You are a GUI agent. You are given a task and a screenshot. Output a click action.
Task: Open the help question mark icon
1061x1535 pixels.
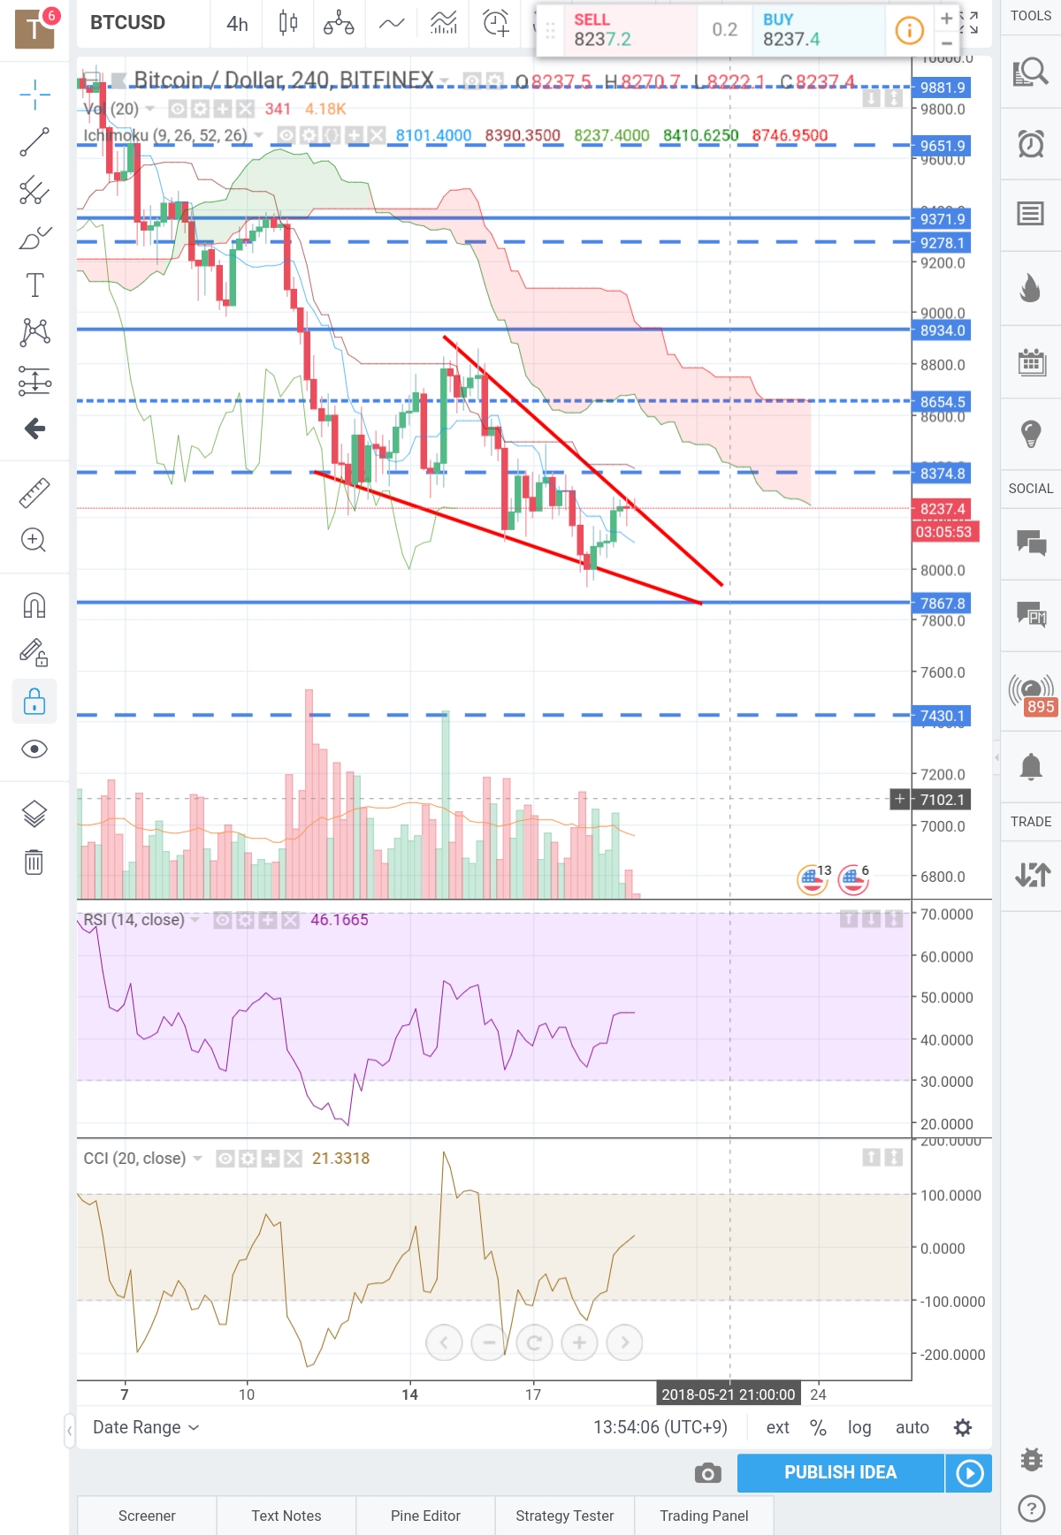tap(1031, 1508)
